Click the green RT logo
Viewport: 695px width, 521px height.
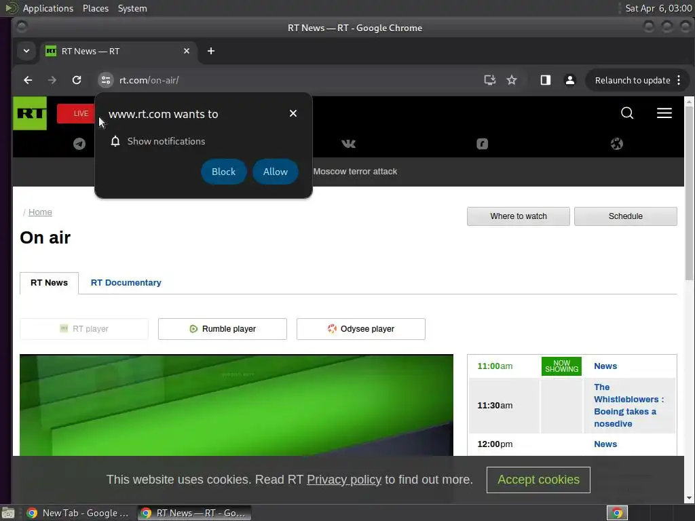[x=30, y=113]
